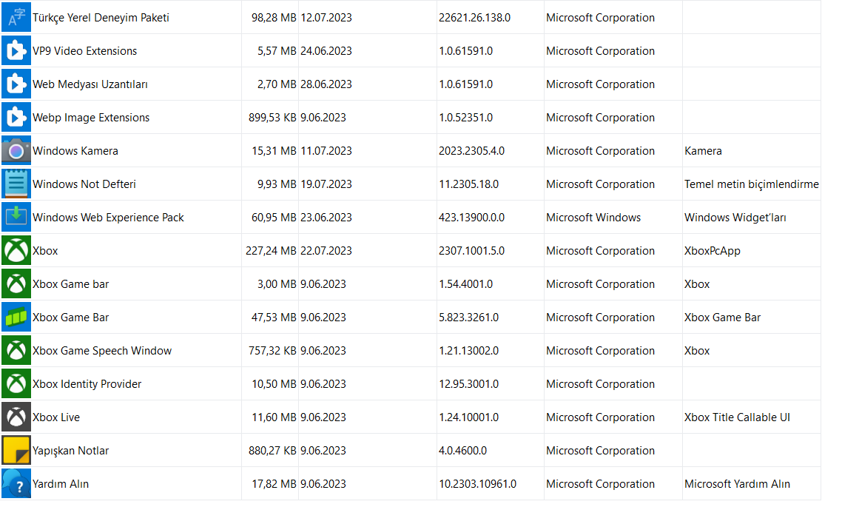Click the Windows Kamera camera icon
This screenshot has height=507, width=842.
click(16, 151)
